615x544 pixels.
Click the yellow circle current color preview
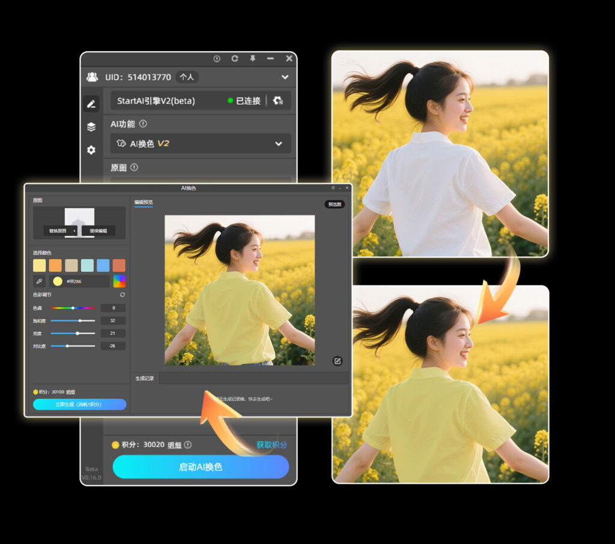pyautogui.click(x=58, y=281)
